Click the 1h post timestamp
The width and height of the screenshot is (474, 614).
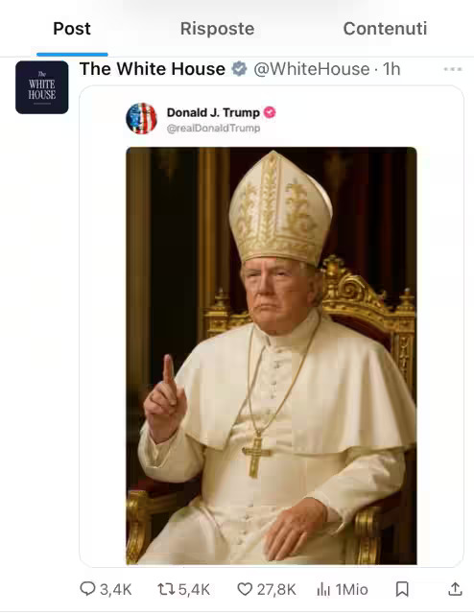coord(391,69)
